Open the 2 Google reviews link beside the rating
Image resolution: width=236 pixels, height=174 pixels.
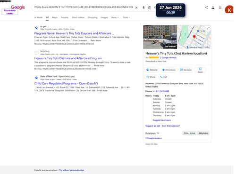pos(168,58)
